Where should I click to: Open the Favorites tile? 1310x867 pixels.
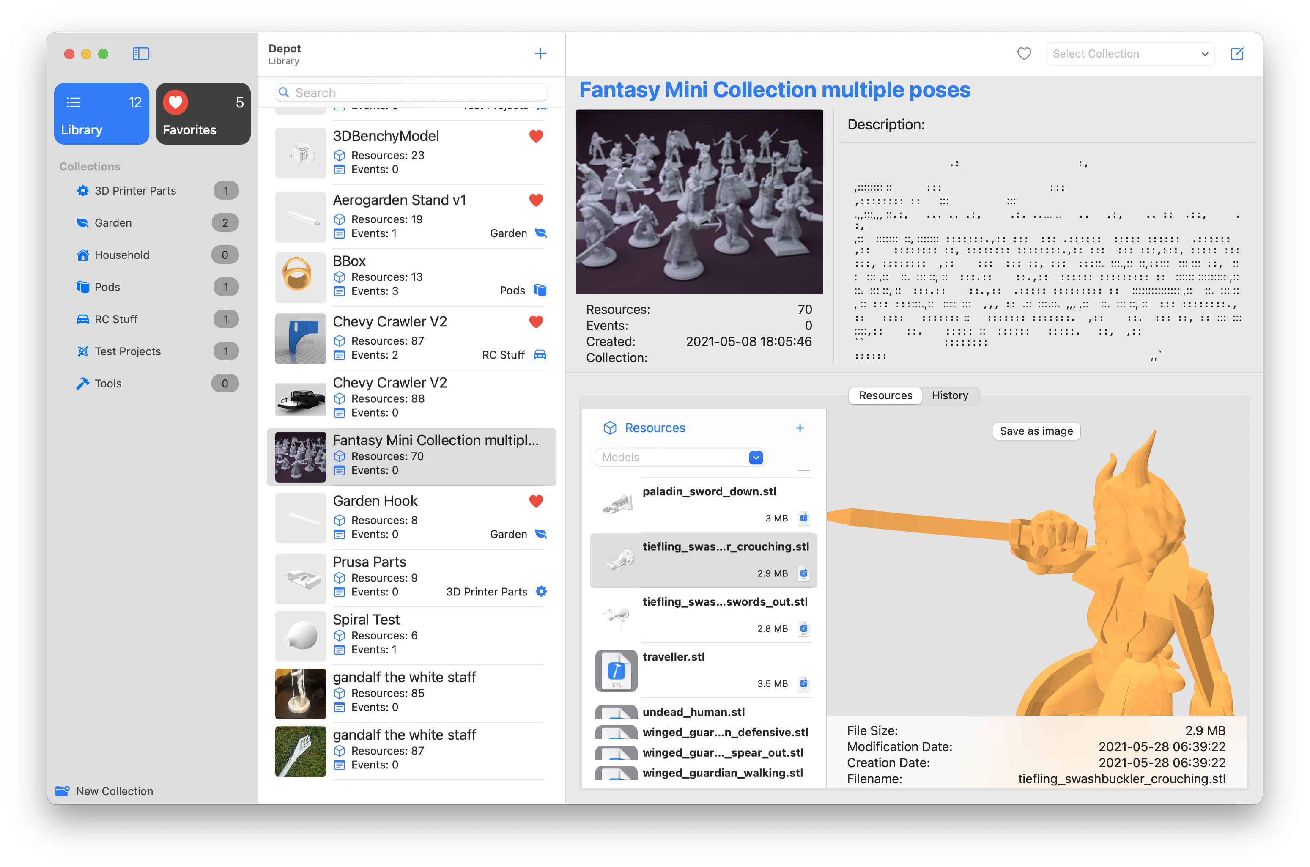tap(203, 114)
